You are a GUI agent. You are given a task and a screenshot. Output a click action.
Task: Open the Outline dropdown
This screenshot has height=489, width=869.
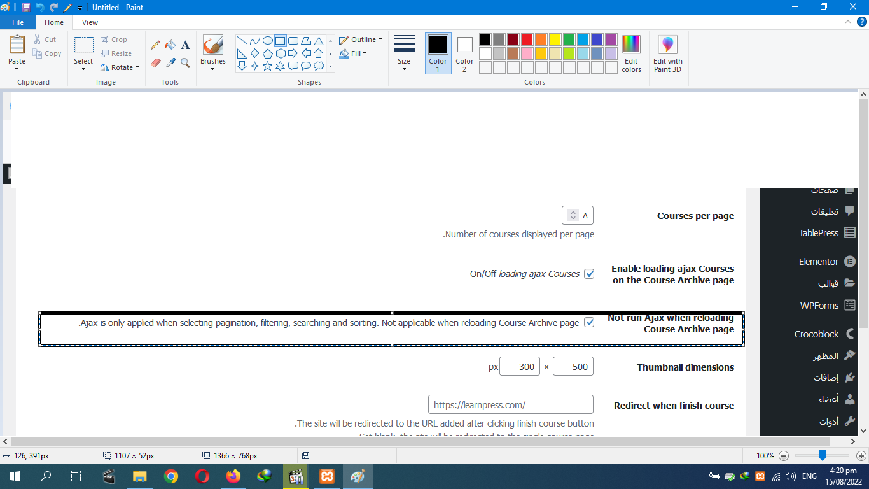tap(361, 39)
